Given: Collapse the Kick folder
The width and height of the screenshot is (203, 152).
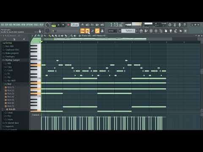Looking at the screenshot, I should point(8,84).
